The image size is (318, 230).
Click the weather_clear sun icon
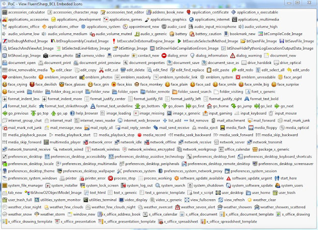point(249,200)
